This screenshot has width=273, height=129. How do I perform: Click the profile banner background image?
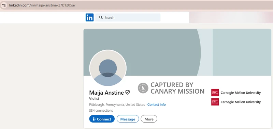pyautogui.click(x=177, y=52)
